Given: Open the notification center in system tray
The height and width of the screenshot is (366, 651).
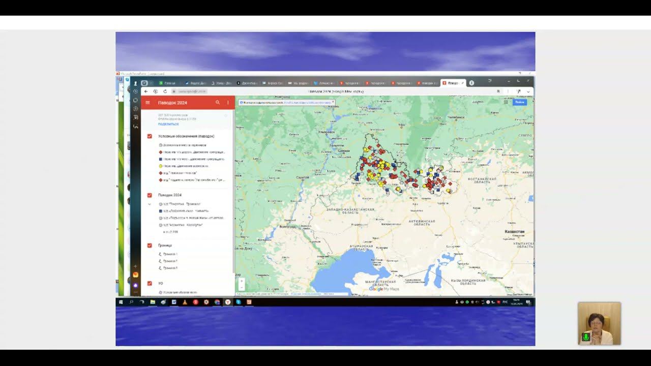Looking at the screenshot, I should (x=528, y=302).
